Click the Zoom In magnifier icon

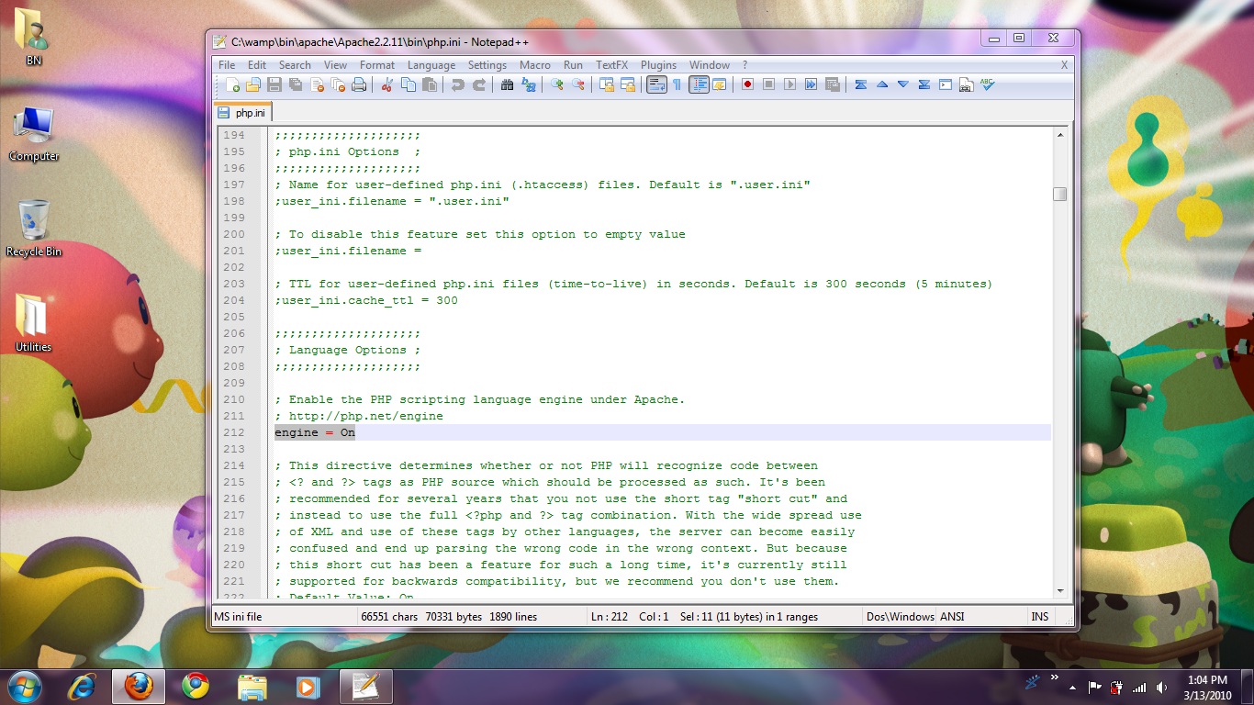click(x=557, y=84)
